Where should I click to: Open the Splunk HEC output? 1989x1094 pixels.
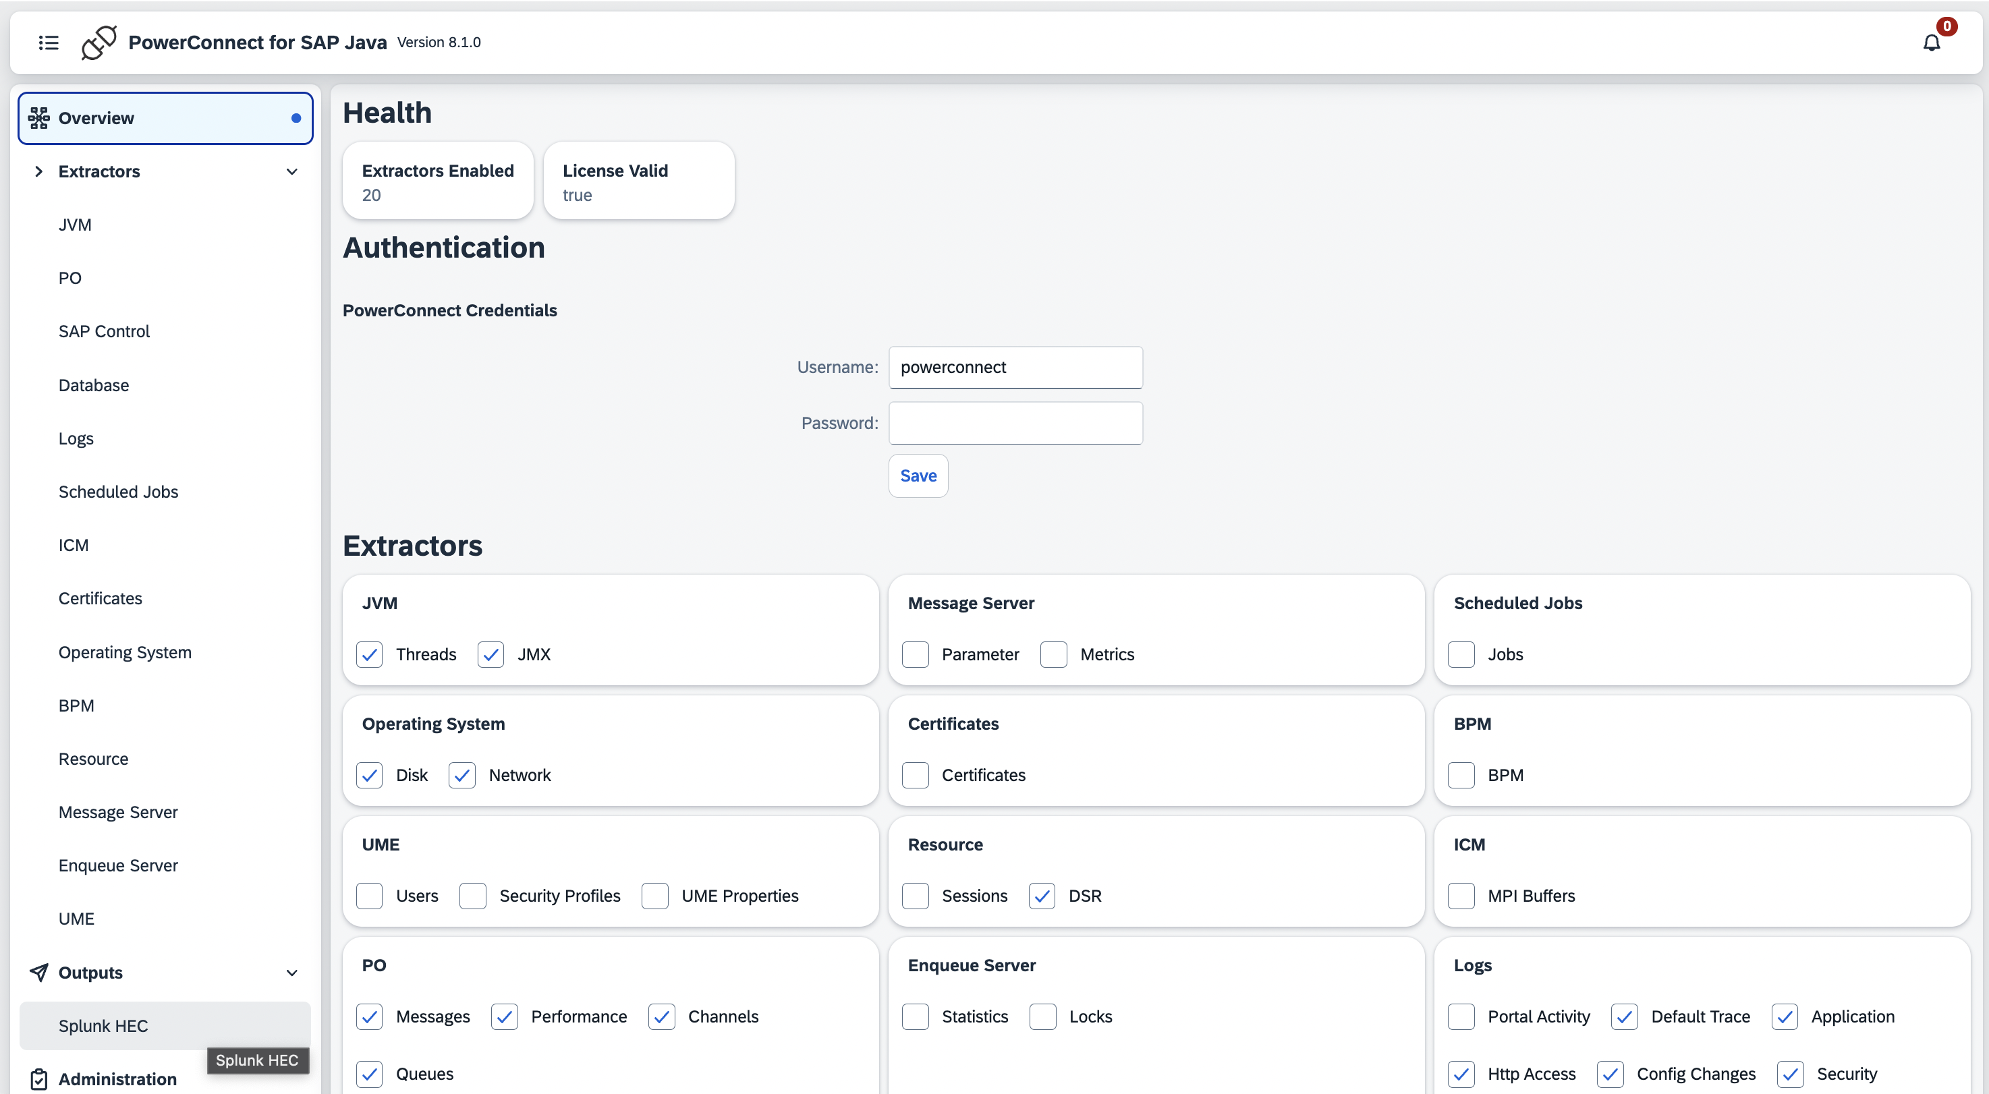tap(104, 1025)
